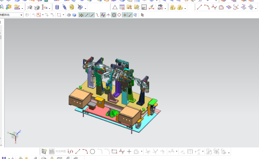Click the offset curve icon in top-right toolbar
The image size is (259, 159).
221,7
